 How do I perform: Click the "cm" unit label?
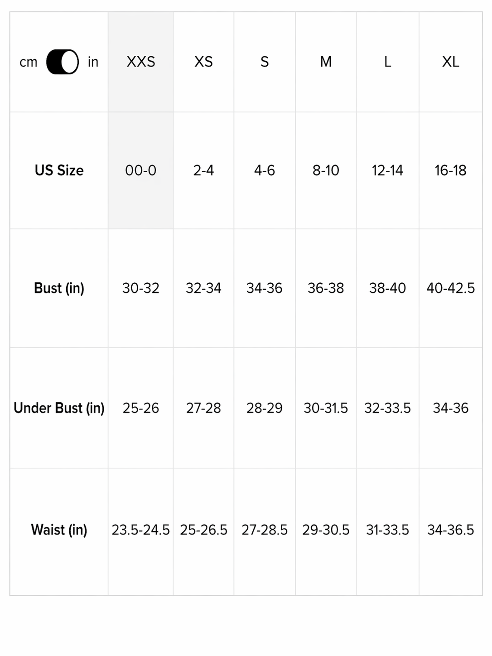[28, 62]
